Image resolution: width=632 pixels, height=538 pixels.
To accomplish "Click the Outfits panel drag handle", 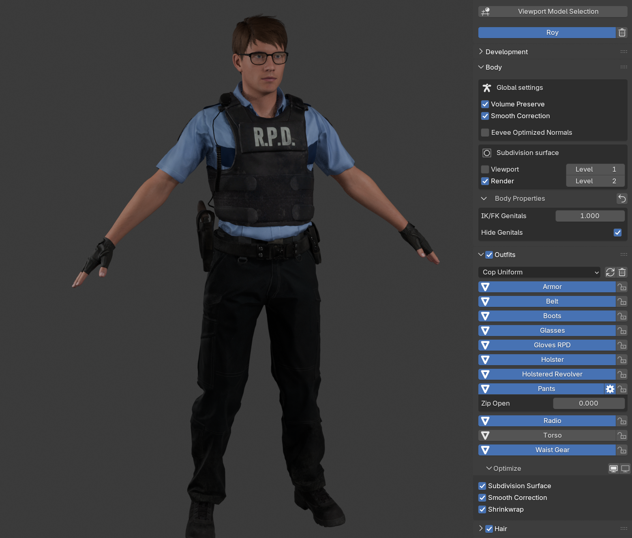I will pos(623,255).
